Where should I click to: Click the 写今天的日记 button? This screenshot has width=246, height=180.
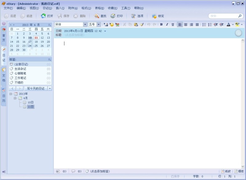coord(36,88)
